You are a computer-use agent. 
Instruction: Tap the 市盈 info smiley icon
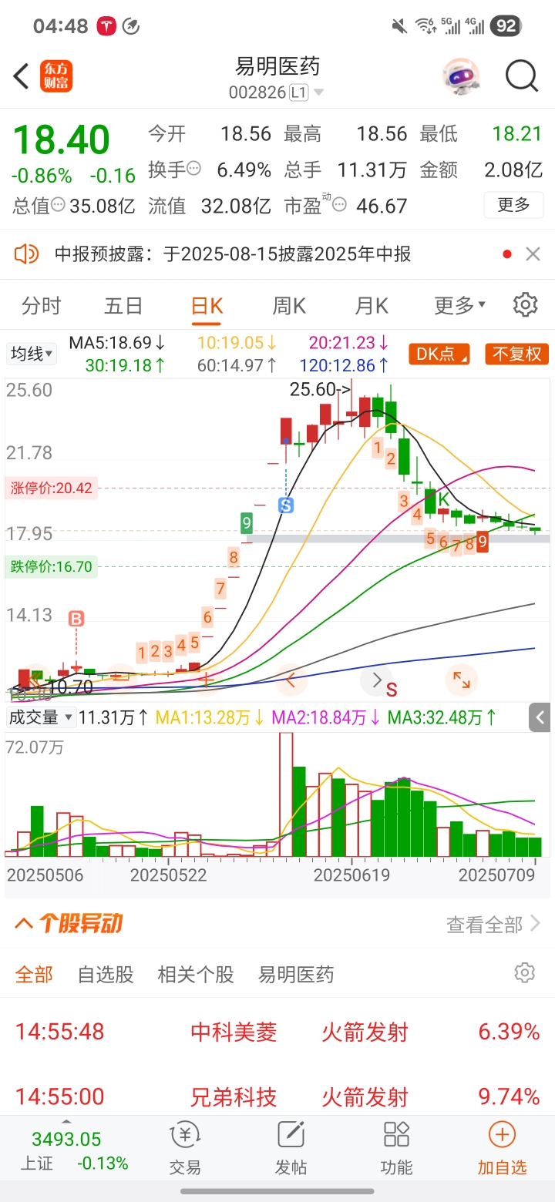click(339, 206)
